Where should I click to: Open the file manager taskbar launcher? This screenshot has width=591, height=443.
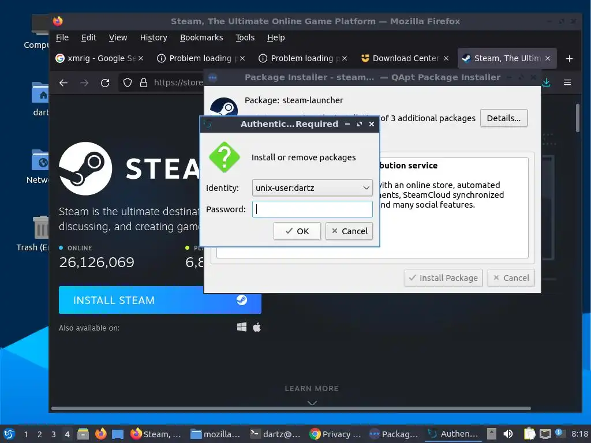[83, 434]
